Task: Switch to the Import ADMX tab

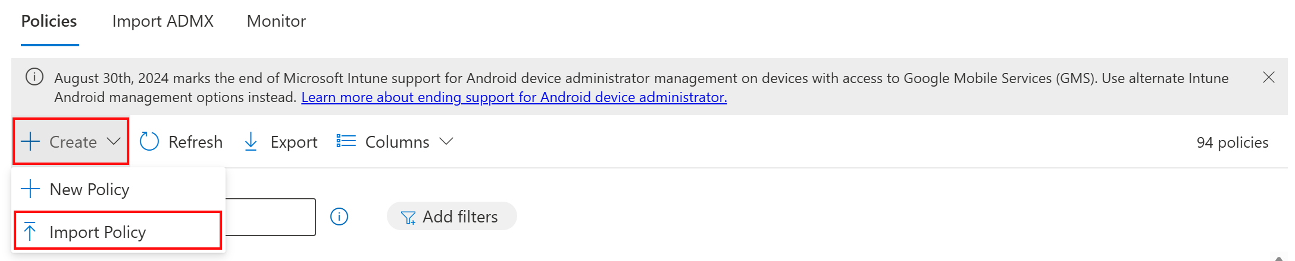Action: tap(162, 21)
